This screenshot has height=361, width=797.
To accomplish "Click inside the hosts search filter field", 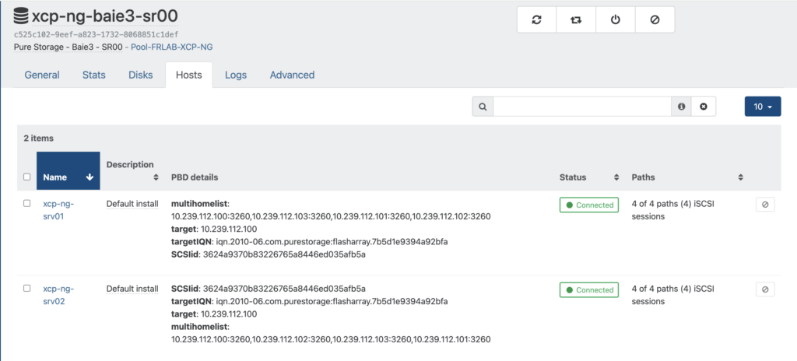I will (582, 107).
